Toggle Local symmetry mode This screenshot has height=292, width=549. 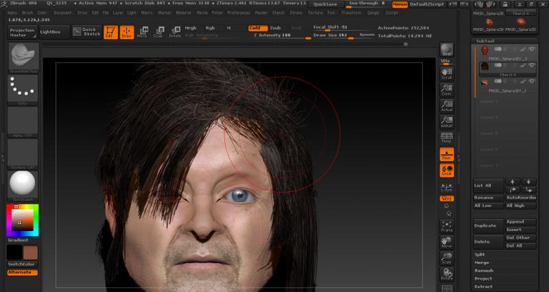[x=447, y=170]
